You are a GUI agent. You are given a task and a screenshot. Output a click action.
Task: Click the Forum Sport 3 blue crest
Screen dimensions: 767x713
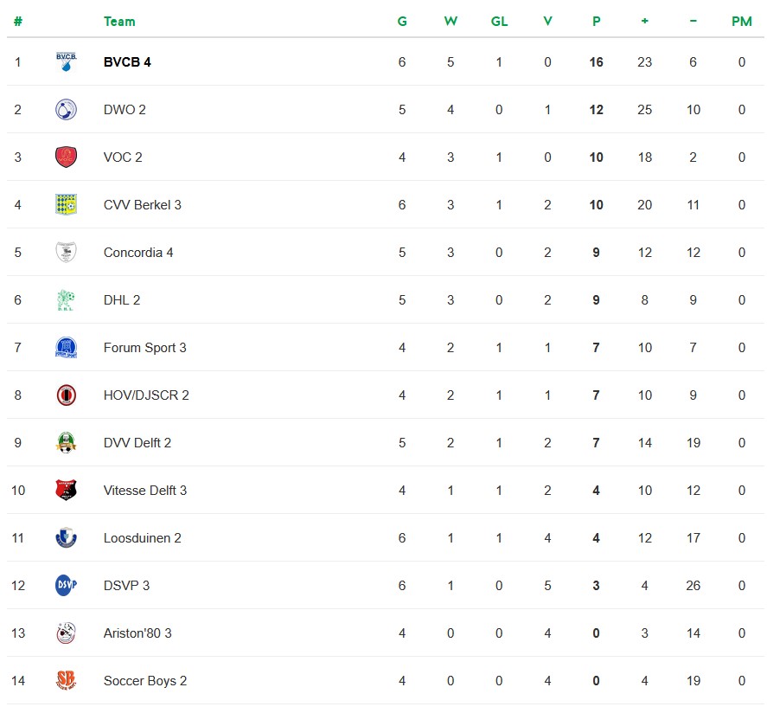click(x=66, y=348)
